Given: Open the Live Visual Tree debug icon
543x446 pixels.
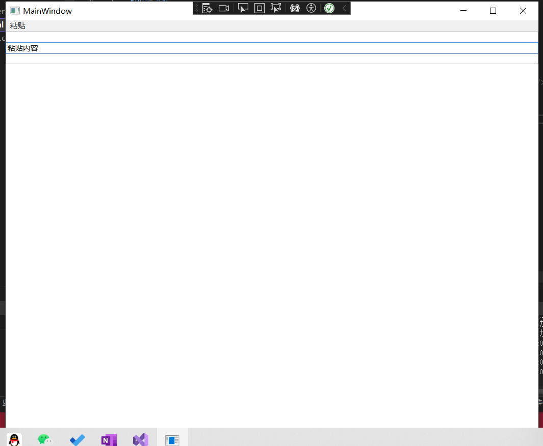Looking at the screenshot, I should coord(207,8).
